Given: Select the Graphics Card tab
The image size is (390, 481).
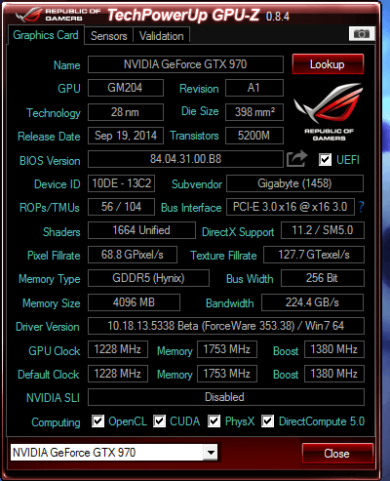Looking at the screenshot, I should coord(46,35).
